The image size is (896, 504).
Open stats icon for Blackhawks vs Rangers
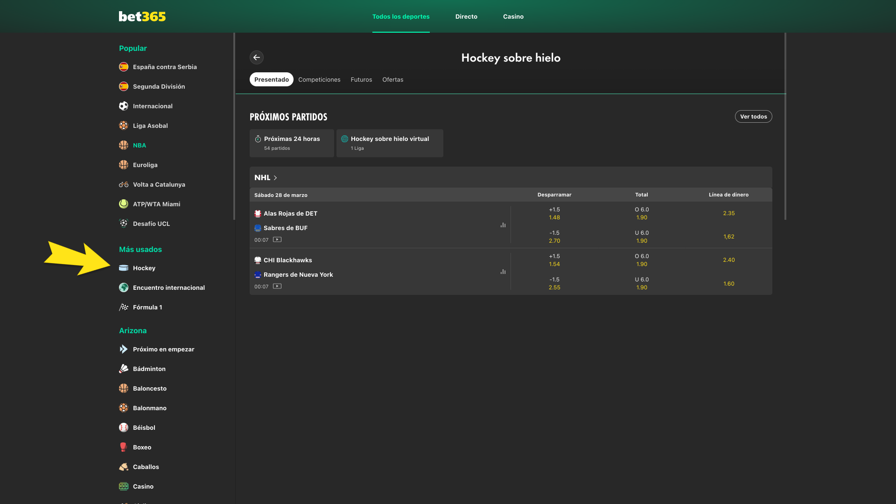click(503, 272)
